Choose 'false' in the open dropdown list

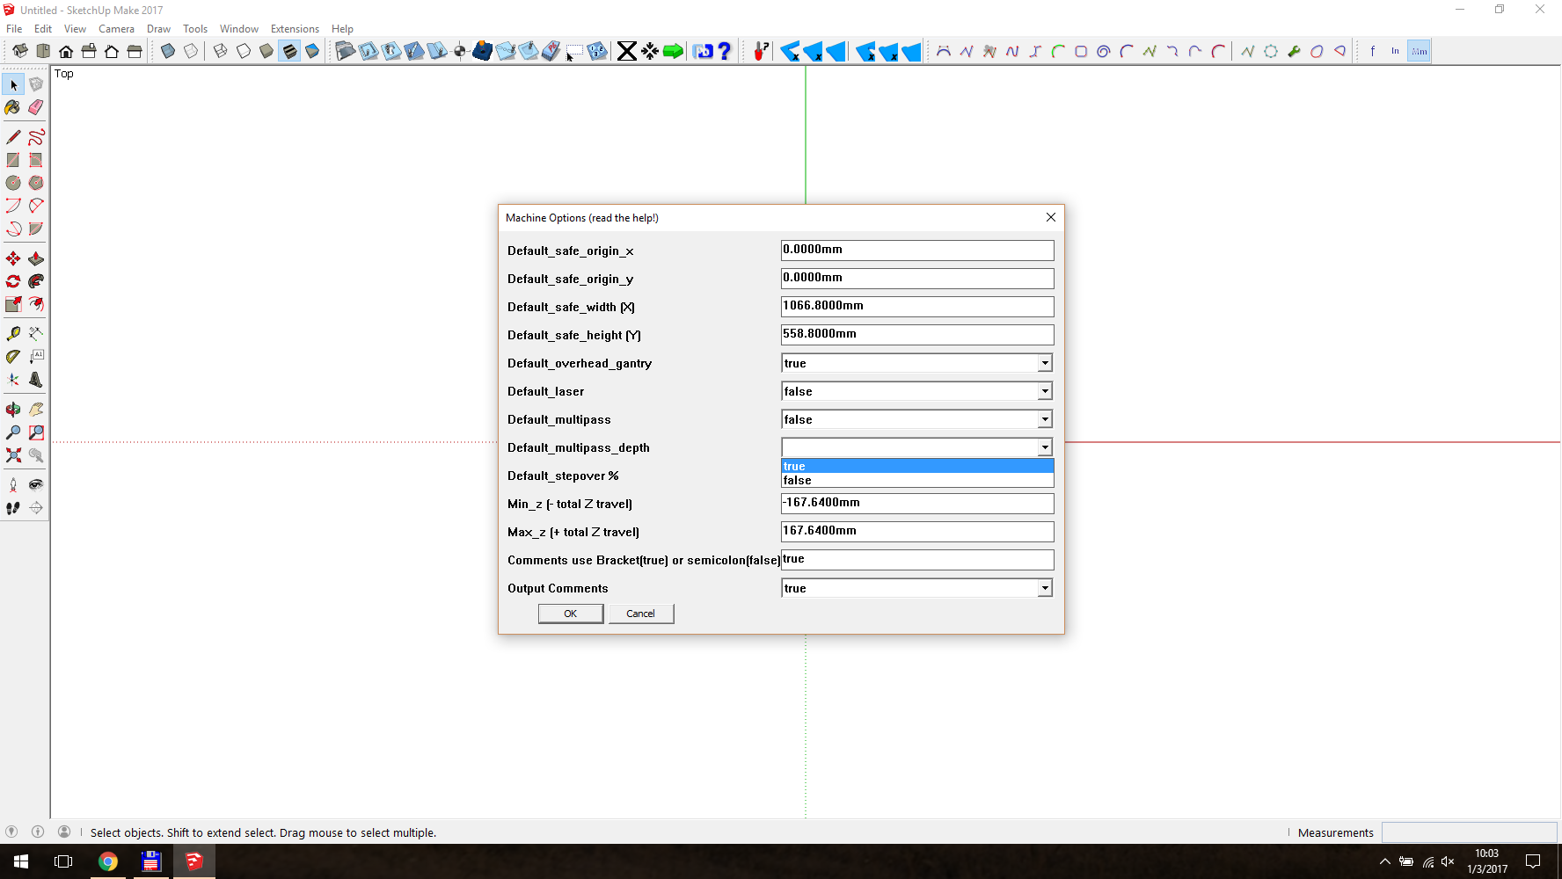tap(916, 481)
